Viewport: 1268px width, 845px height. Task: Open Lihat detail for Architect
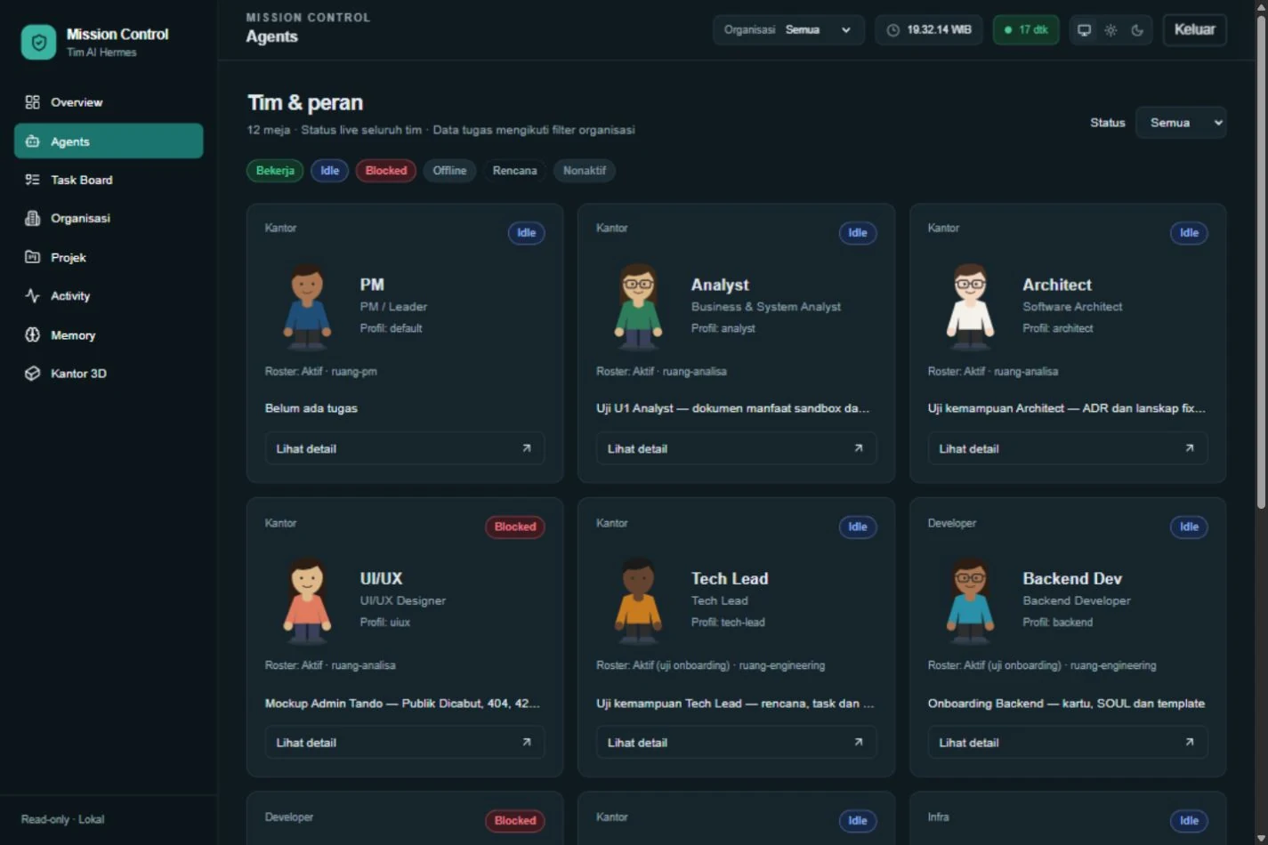click(x=1068, y=448)
